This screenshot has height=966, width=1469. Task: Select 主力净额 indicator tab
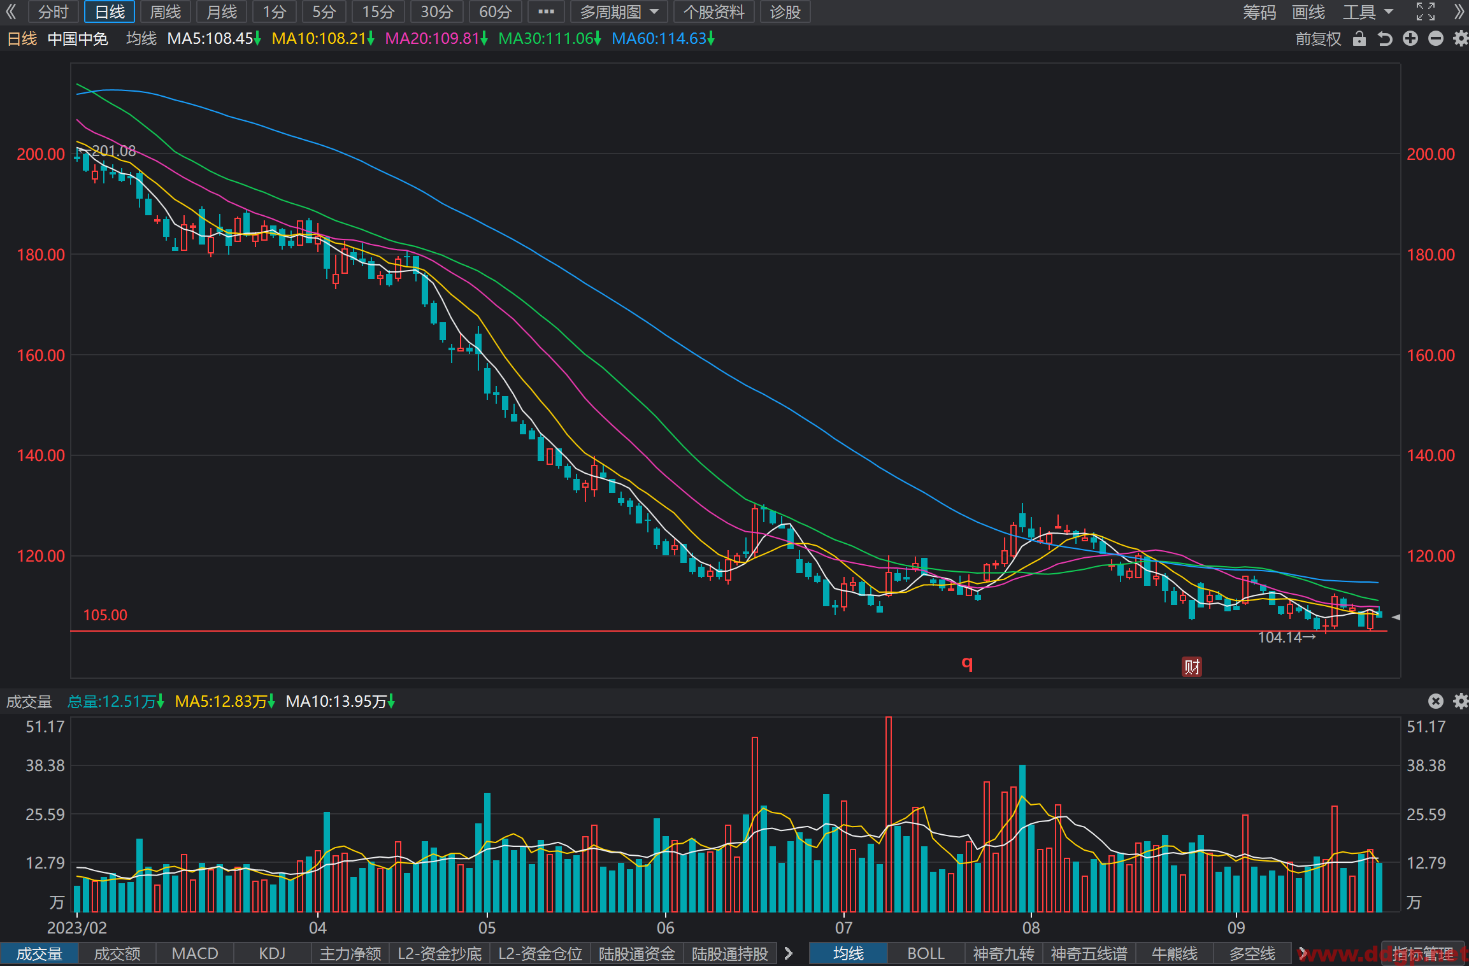click(350, 953)
